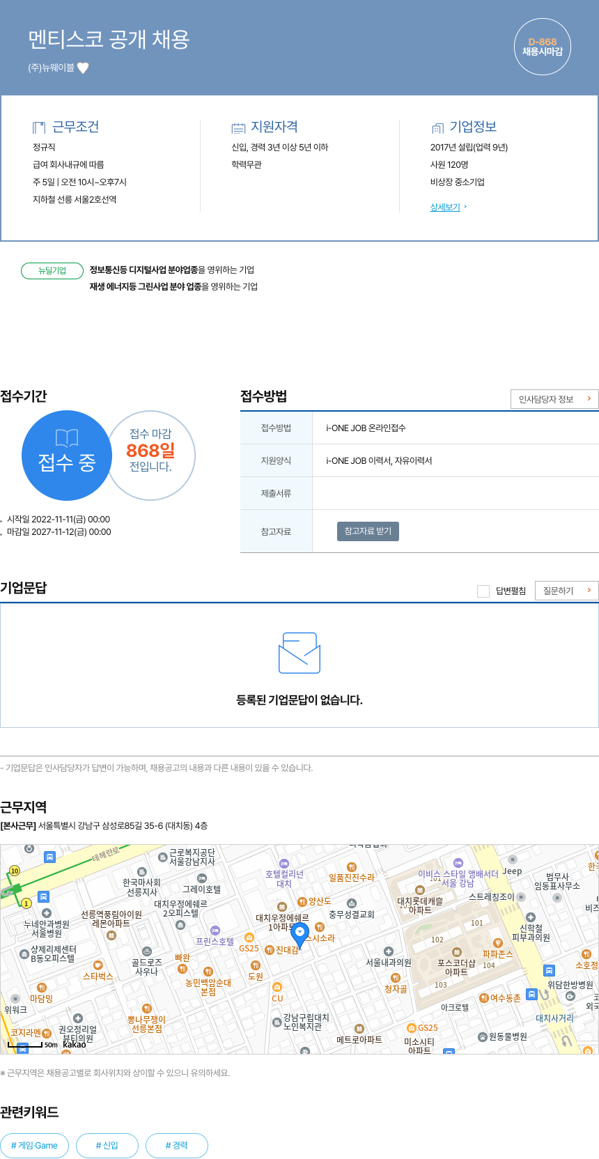Viewport: 599px width, 1159px height.
Task: Click the text i-ONE JOB 온라인접수
Action: click(366, 428)
